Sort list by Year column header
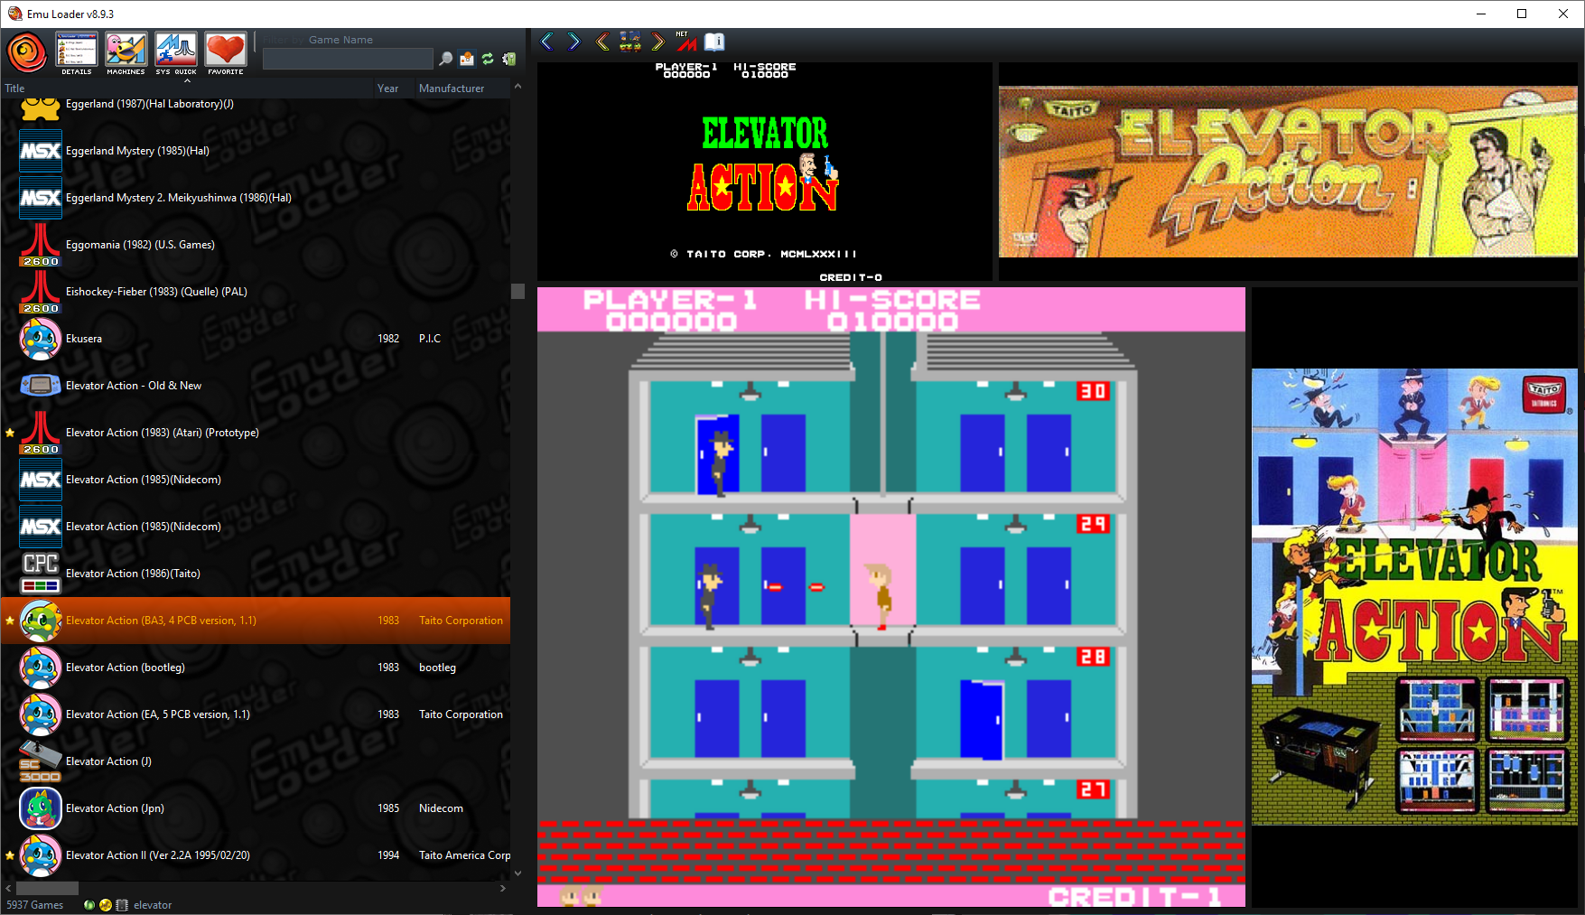1585x915 pixels. tap(388, 89)
